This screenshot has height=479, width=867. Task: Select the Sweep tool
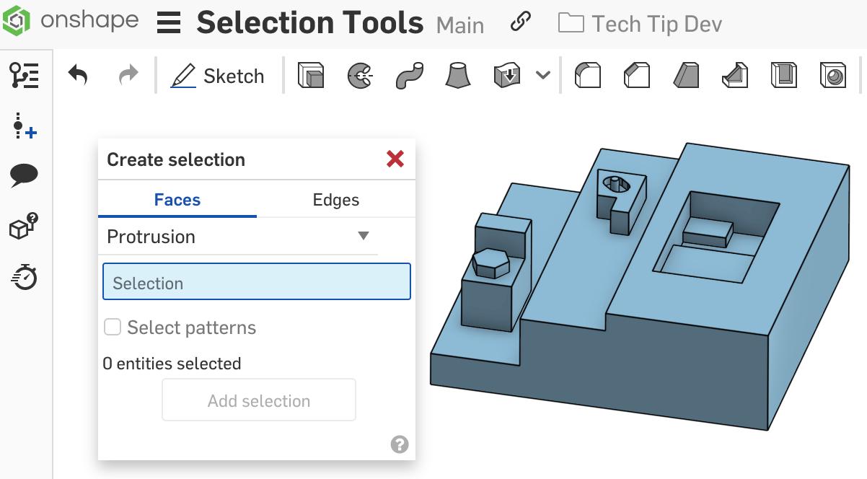point(408,74)
